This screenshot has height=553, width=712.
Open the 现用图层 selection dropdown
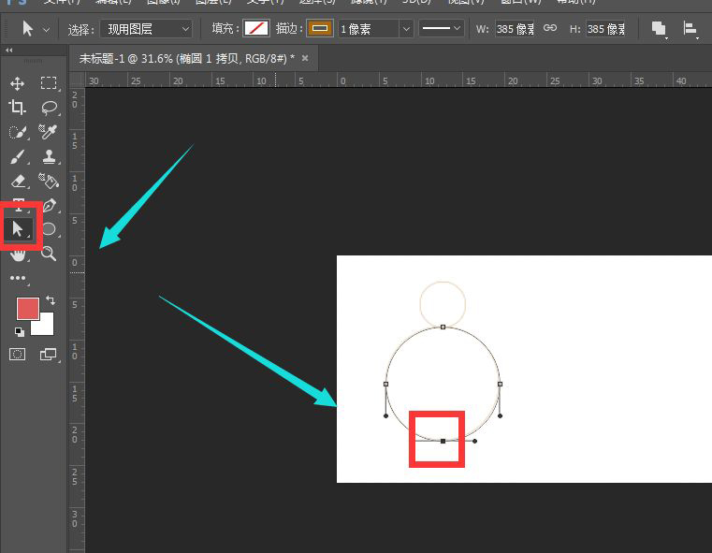(145, 29)
